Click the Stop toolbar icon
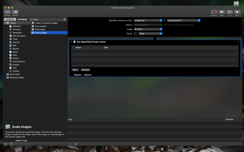Screen dimensions: 244x152 point(229,12)
